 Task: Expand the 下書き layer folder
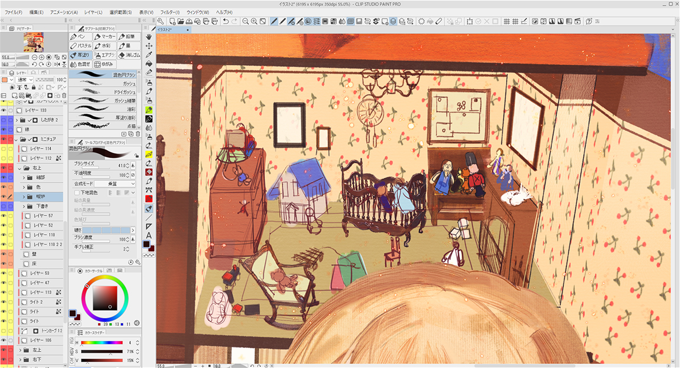click(24, 206)
